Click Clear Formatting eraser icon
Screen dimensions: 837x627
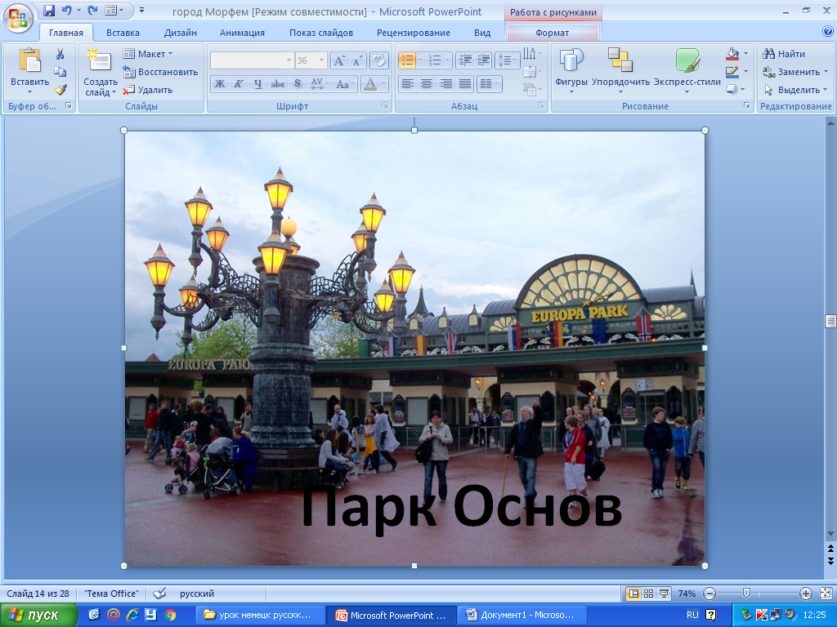tap(378, 60)
